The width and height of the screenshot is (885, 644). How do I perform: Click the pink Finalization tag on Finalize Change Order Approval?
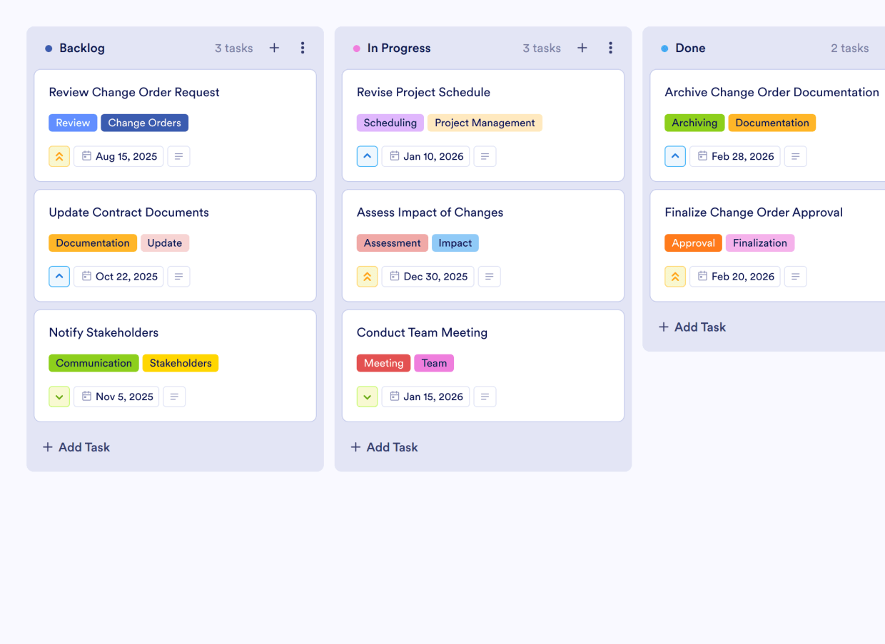pyautogui.click(x=760, y=242)
